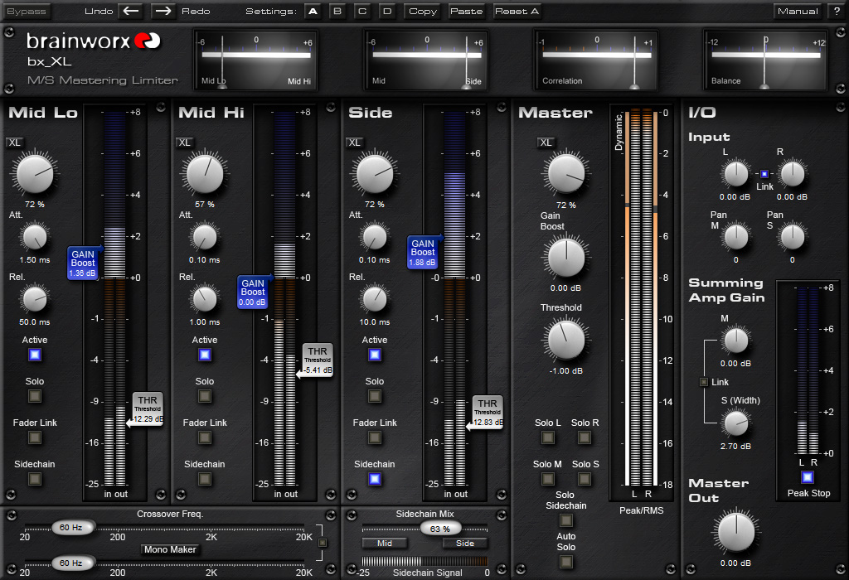Click the Mid Lo Attack knob
849x580 pixels.
point(35,237)
